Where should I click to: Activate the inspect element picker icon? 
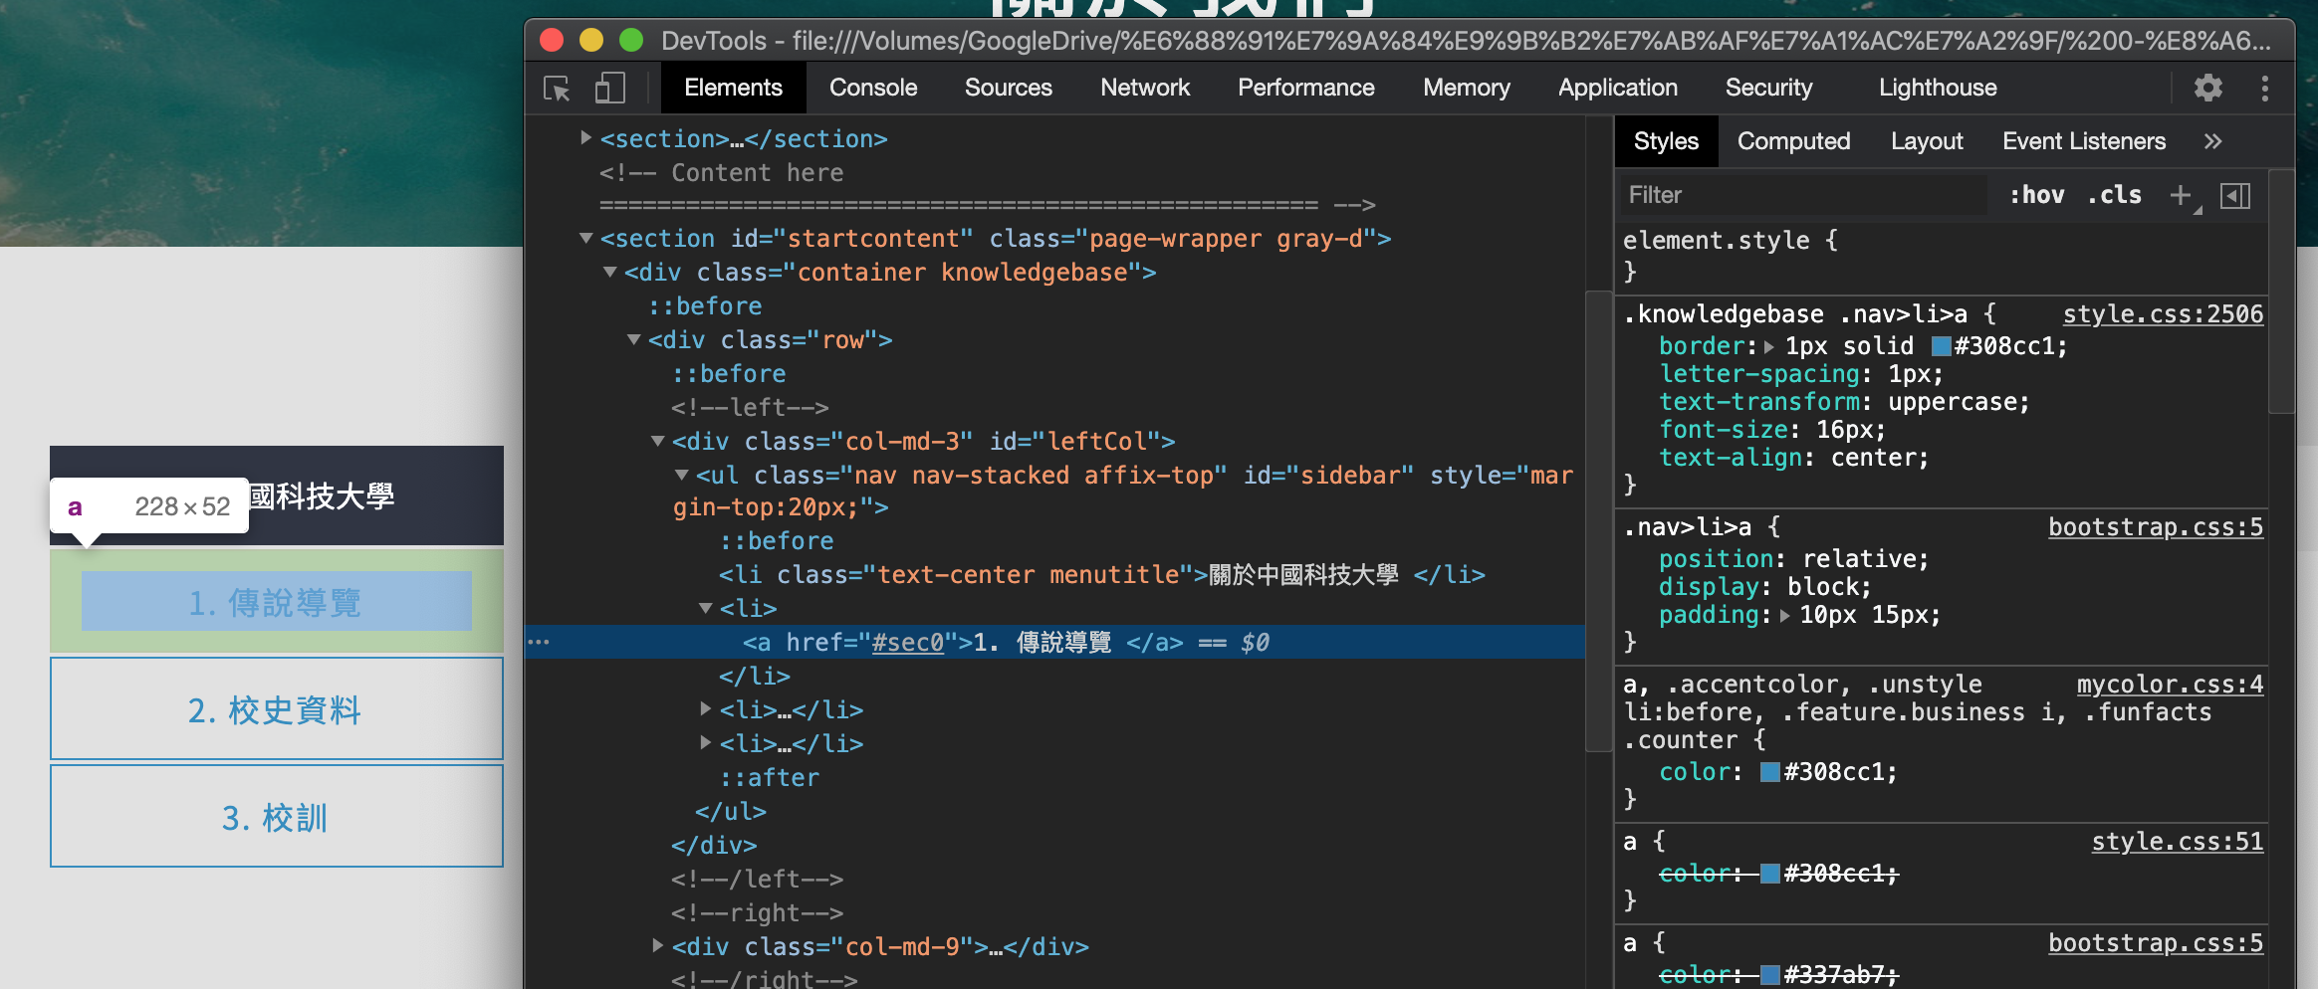click(x=557, y=89)
